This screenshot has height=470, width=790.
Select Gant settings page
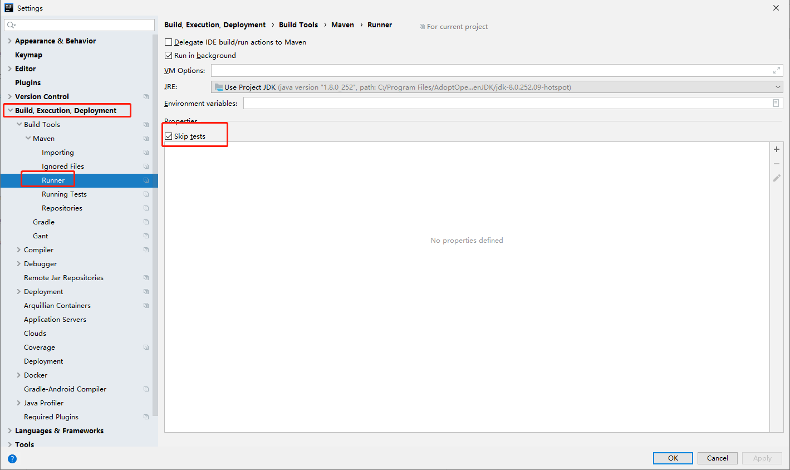(41, 236)
